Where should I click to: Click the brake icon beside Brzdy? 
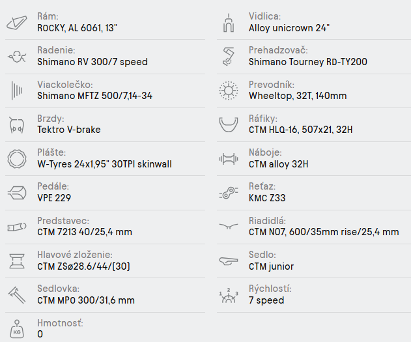pos(16,125)
